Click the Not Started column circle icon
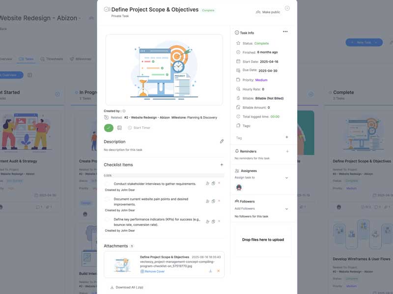 (57, 94)
